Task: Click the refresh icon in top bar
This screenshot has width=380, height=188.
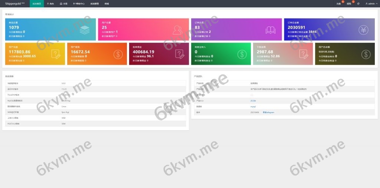Action: [x=358, y=4]
